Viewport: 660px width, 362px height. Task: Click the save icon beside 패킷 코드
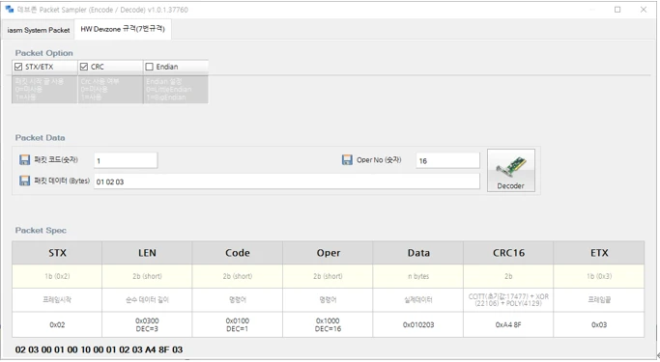[25, 160]
